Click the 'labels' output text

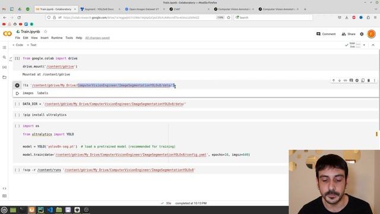pyautogui.click(x=42, y=93)
